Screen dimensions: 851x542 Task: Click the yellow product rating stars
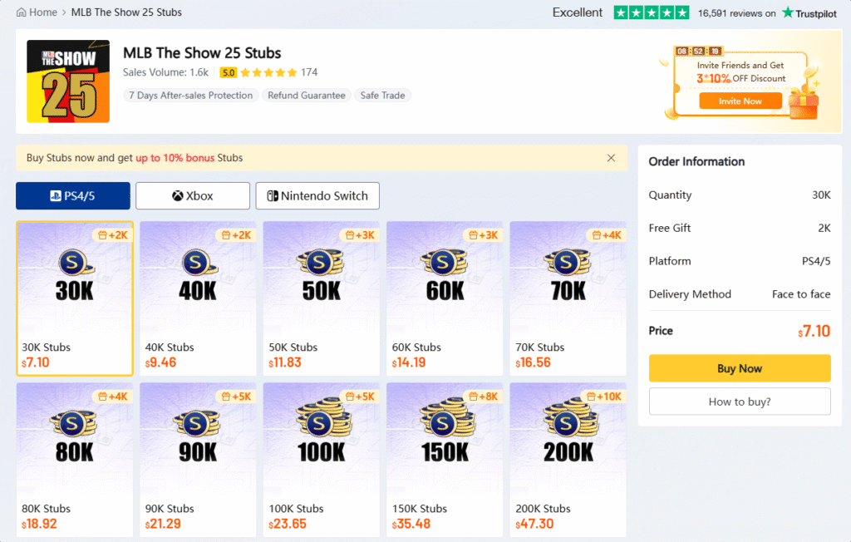click(x=268, y=73)
